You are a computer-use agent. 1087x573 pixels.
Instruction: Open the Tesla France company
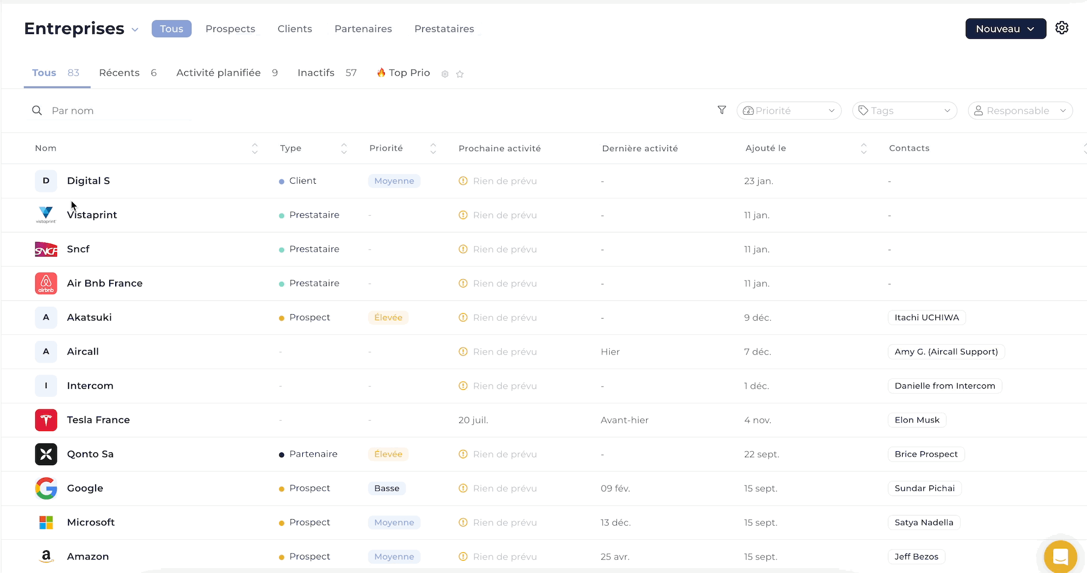click(98, 420)
